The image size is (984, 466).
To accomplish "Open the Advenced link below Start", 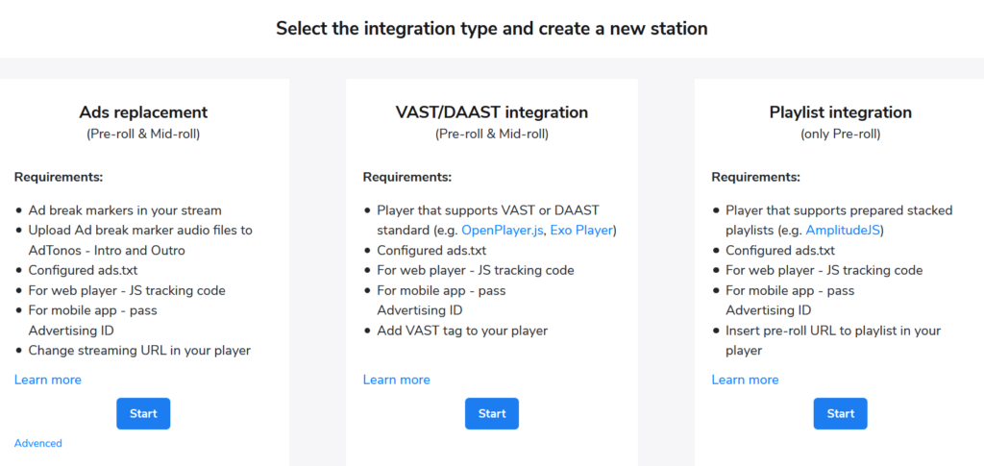I will point(38,443).
